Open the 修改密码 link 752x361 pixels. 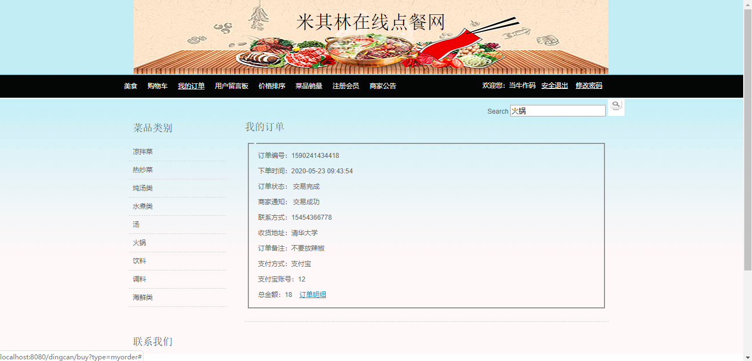pyautogui.click(x=589, y=86)
